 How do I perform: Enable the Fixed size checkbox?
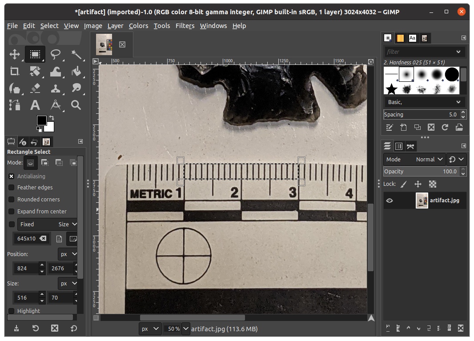[12, 225]
